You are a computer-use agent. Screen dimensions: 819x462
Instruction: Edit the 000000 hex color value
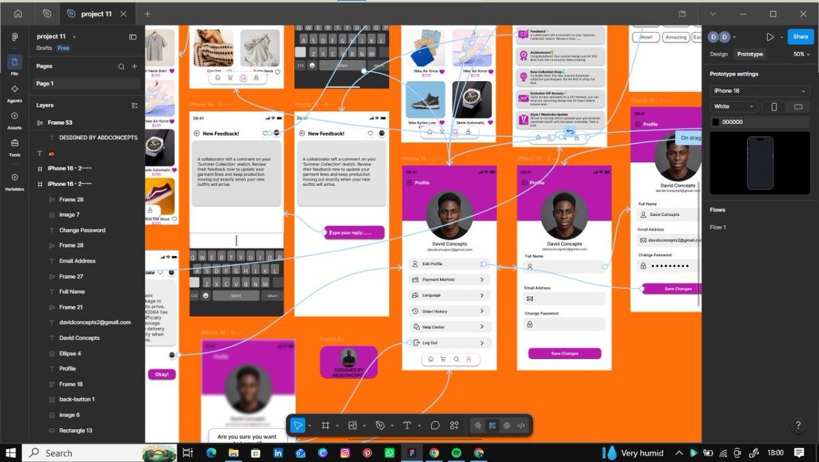[x=732, y=122]
